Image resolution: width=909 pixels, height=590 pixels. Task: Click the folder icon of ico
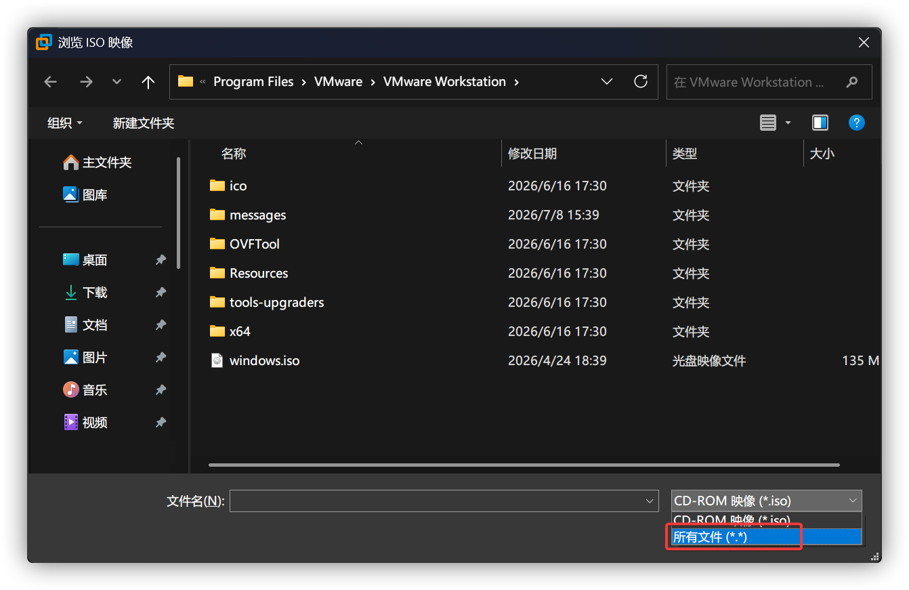pos(217,186)
